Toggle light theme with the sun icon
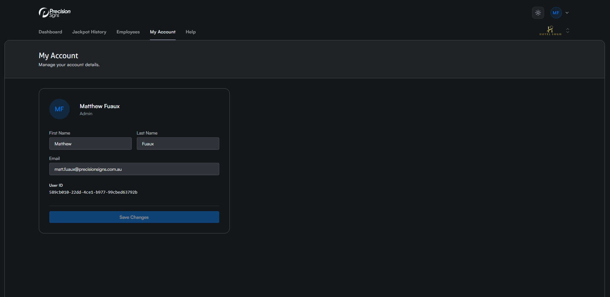610x297 pixels. coord(538,13)
